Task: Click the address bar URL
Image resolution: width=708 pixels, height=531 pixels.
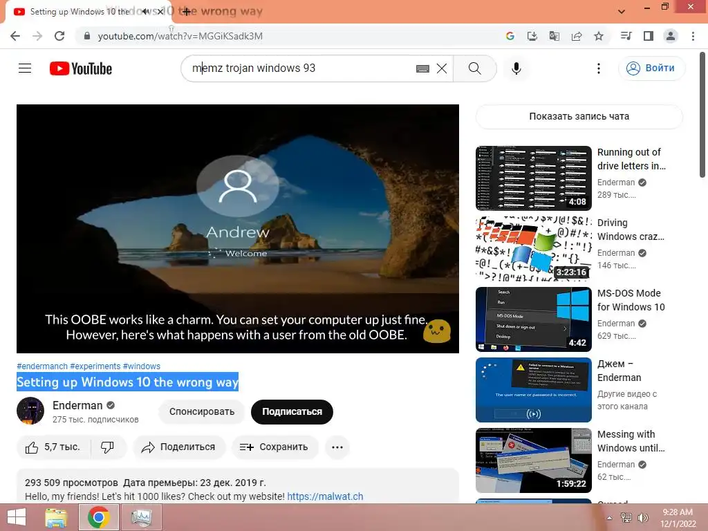Action: tap(180, 36)
